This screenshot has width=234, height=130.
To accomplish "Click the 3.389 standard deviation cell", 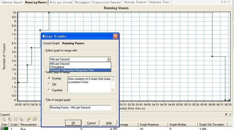I will click(x=203, y=129).
